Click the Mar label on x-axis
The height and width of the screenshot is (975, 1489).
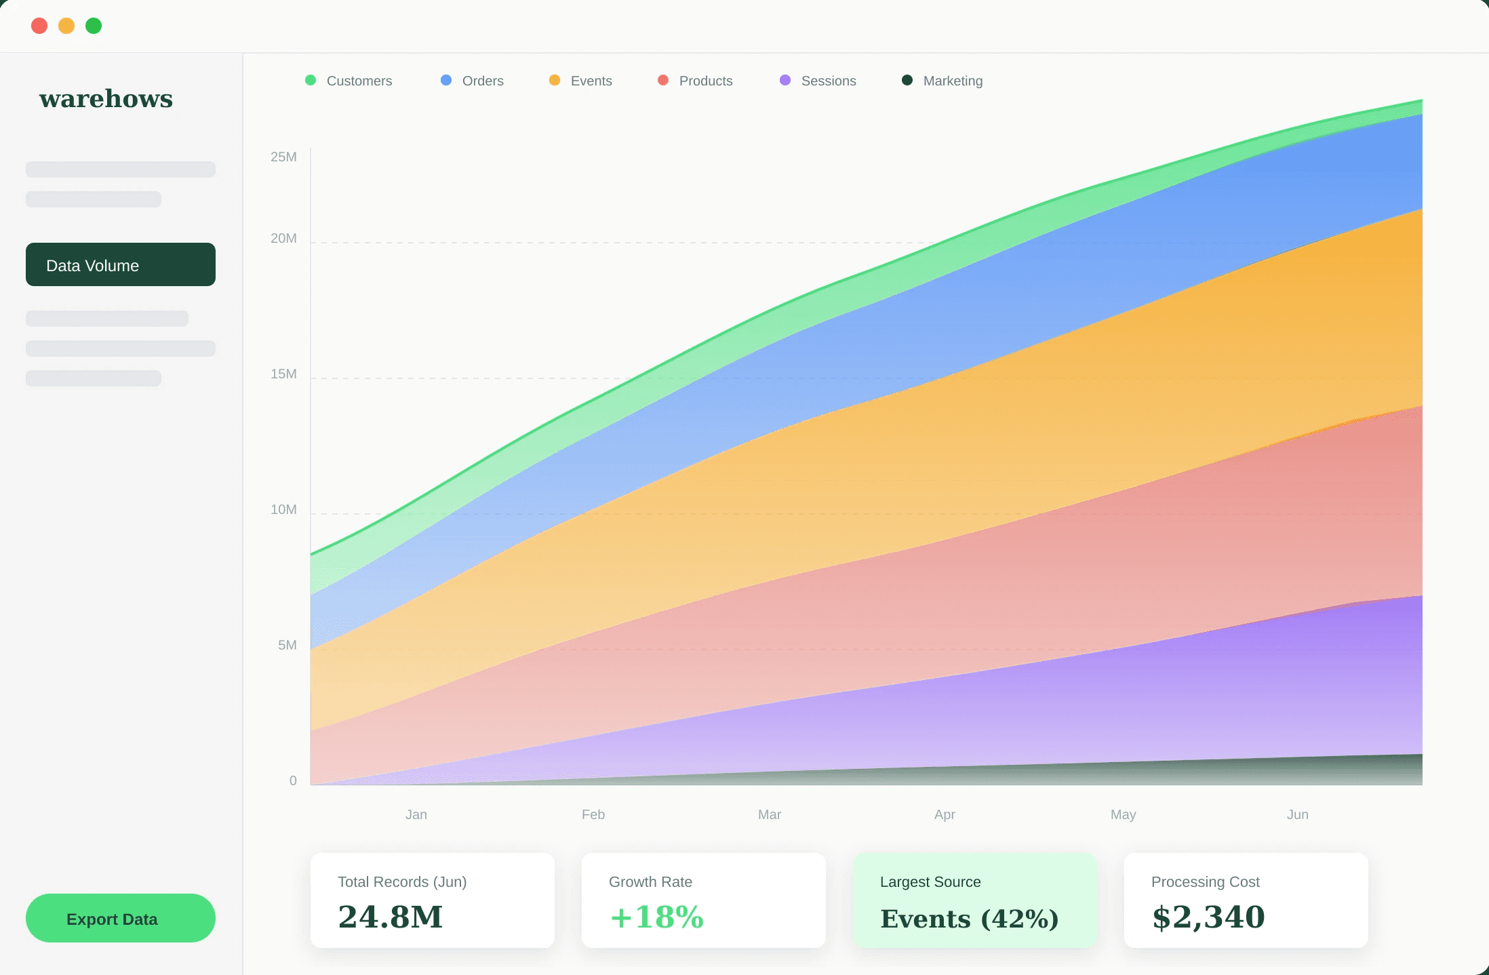[769, 814]
